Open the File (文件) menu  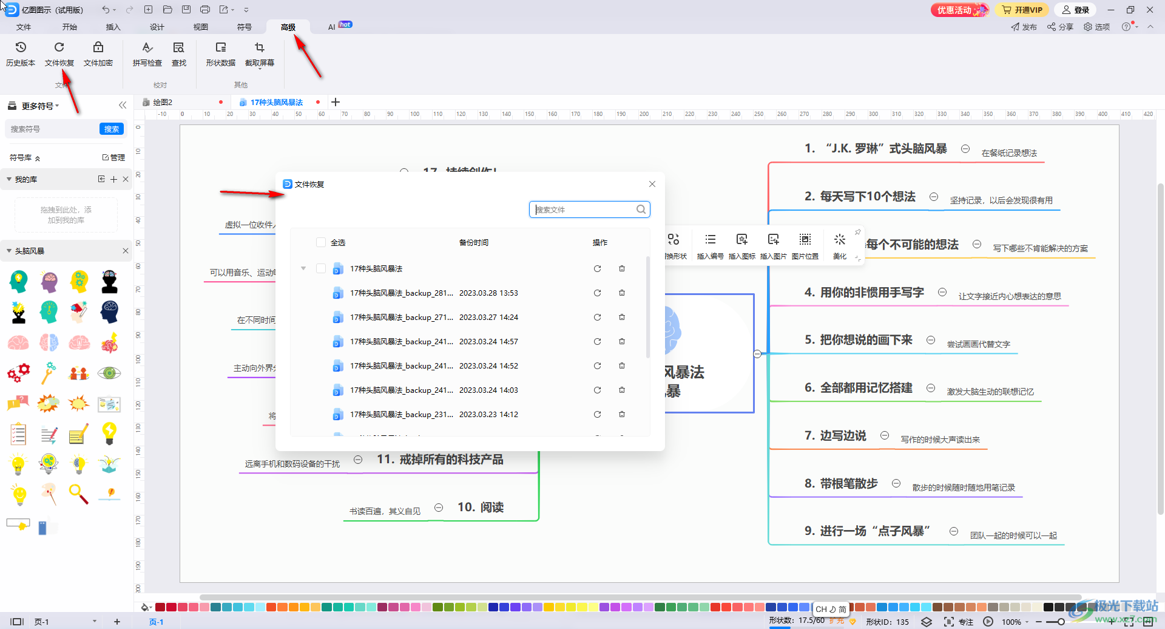pyautogui.click(x=24, y=27)
